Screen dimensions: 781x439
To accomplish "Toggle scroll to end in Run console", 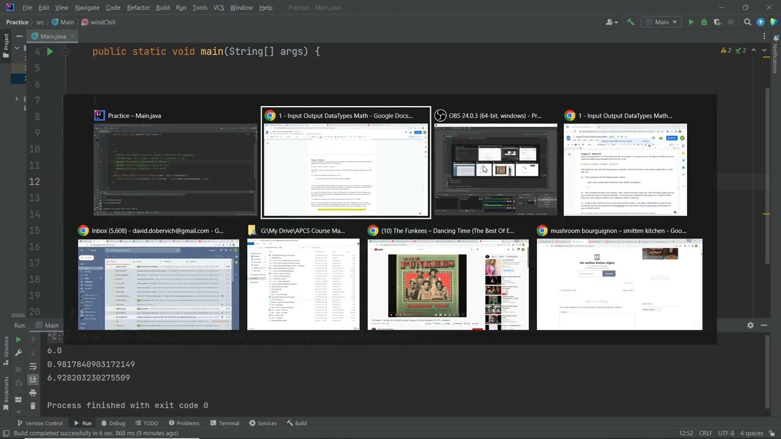I will coord(34,379).
